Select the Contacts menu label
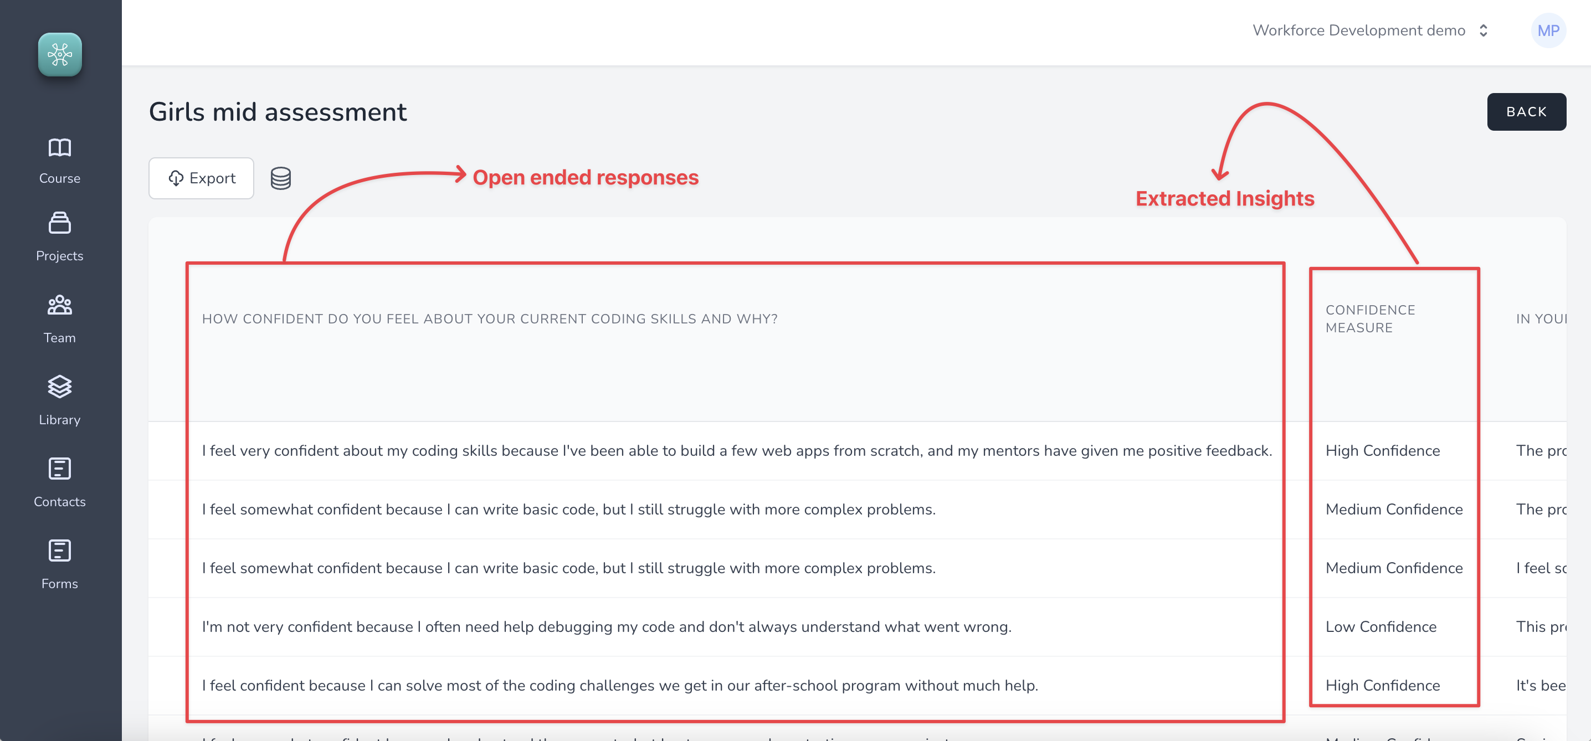 pyautogui.click(x=60, y=502)
